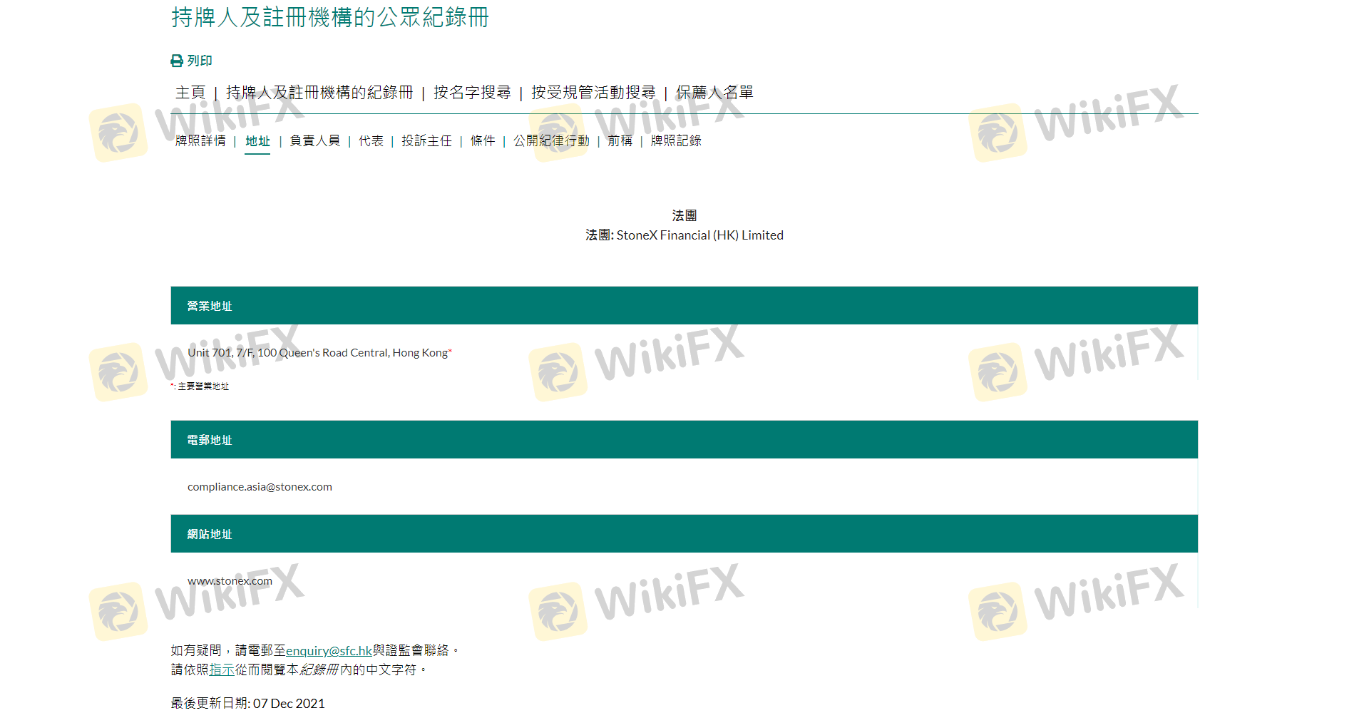Image resolution: width=1369 pixels, height=713 pixels.
Task: Show the 公開紀律行動 tab
Action: pos(551,141)
